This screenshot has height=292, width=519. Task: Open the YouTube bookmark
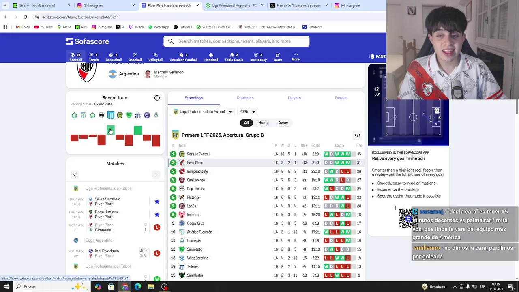pos(43,27)
